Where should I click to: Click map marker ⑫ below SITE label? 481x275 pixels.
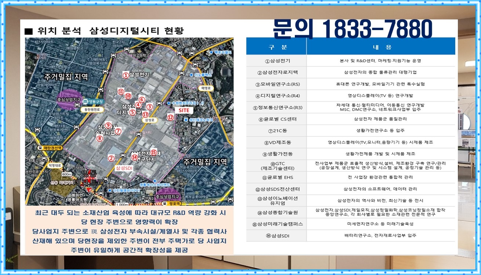pos(170,118)
